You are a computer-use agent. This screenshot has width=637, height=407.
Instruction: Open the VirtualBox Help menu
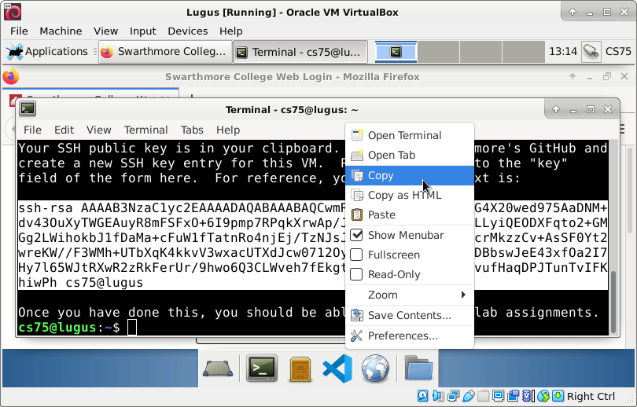230,31
